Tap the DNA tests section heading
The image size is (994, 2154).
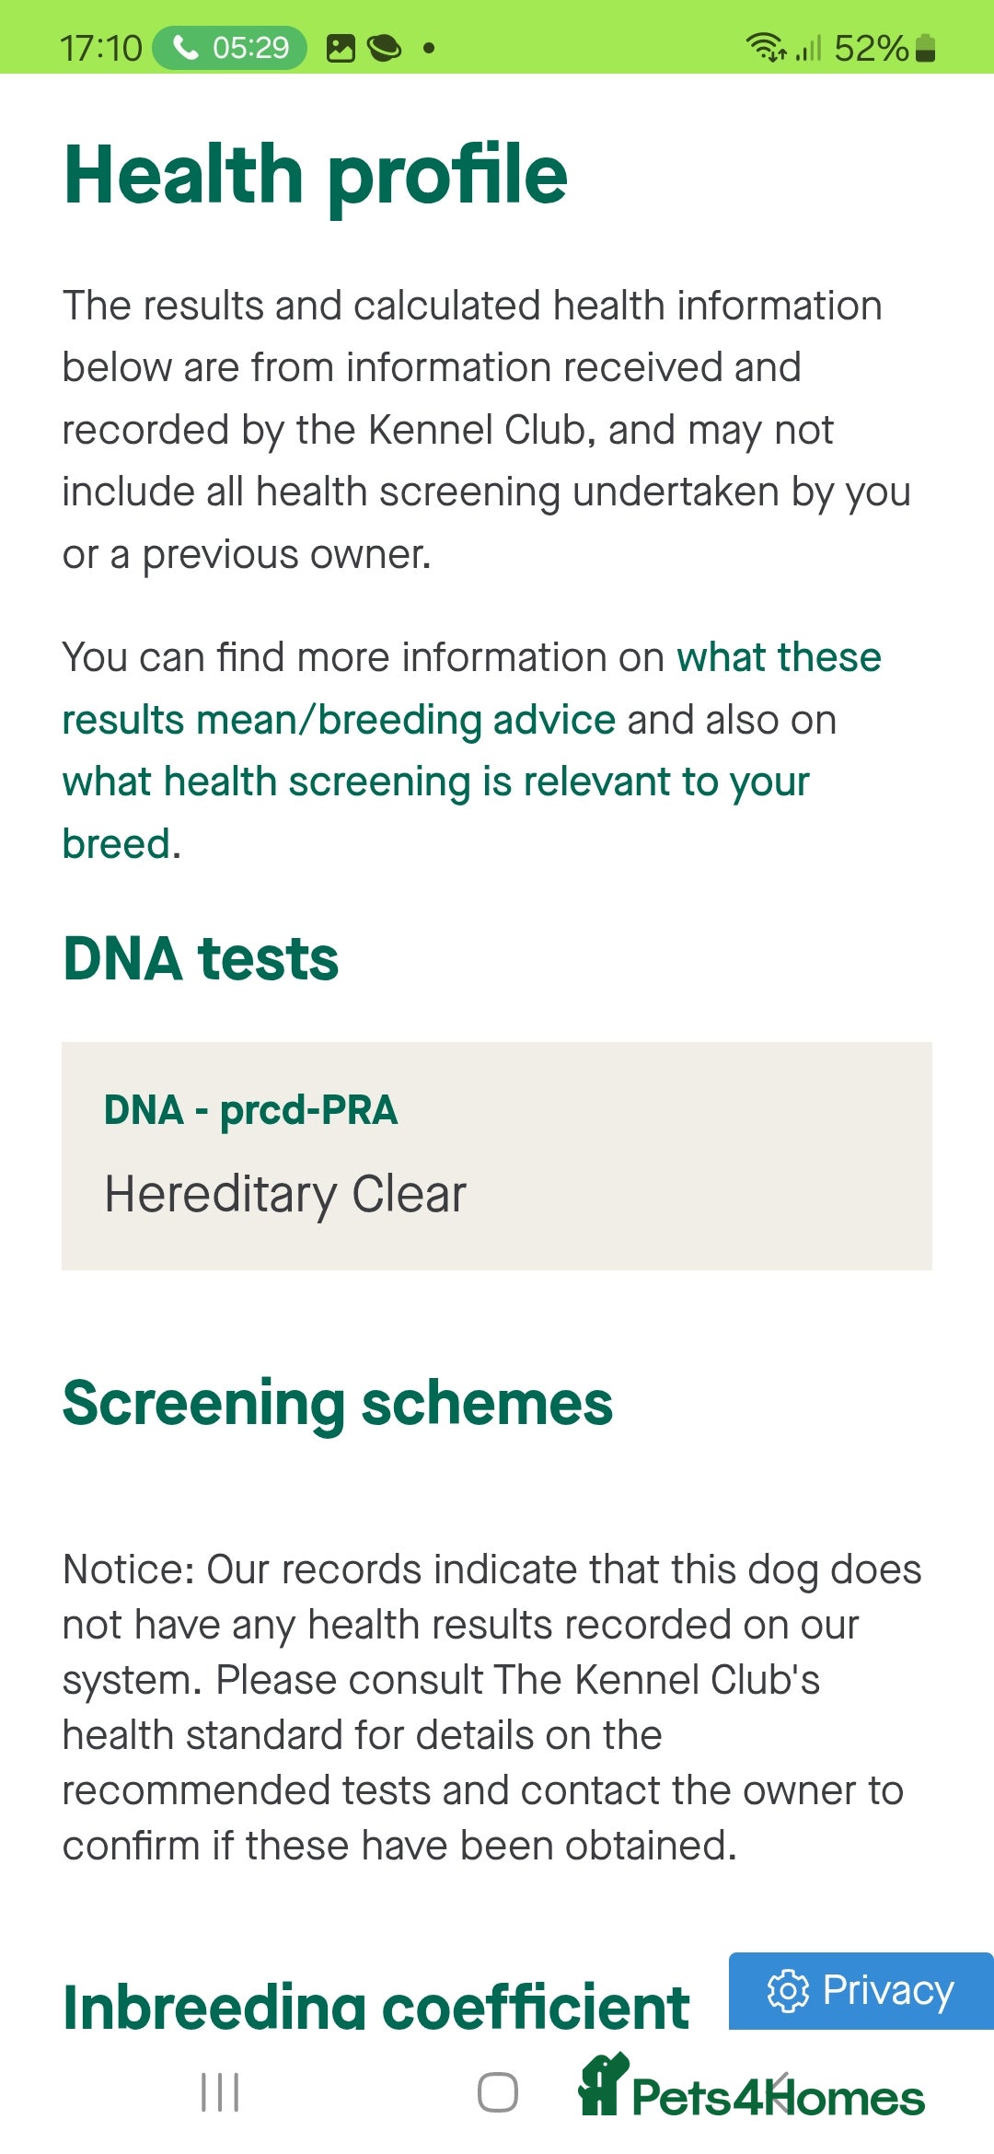pyautogui.click(x=201, y=959)
